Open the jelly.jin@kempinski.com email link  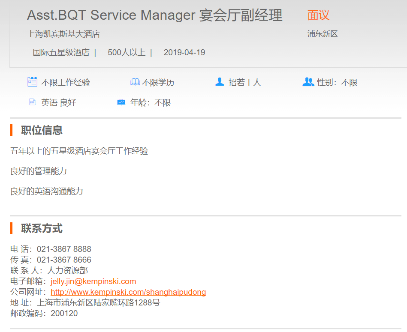(93, 281)
